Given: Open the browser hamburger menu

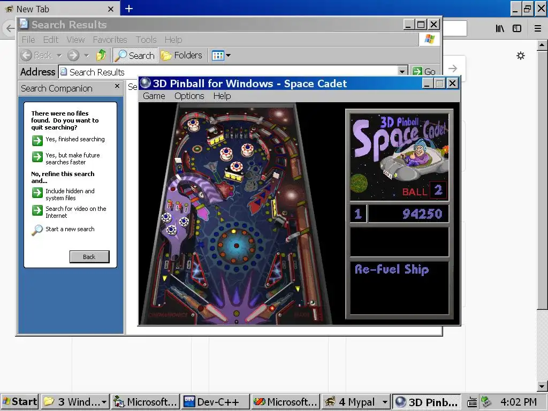Looking at the screenshot, I should click(x=538, y=29).
